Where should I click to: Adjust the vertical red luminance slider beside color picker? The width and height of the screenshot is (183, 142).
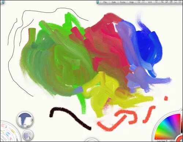[182, 123]
